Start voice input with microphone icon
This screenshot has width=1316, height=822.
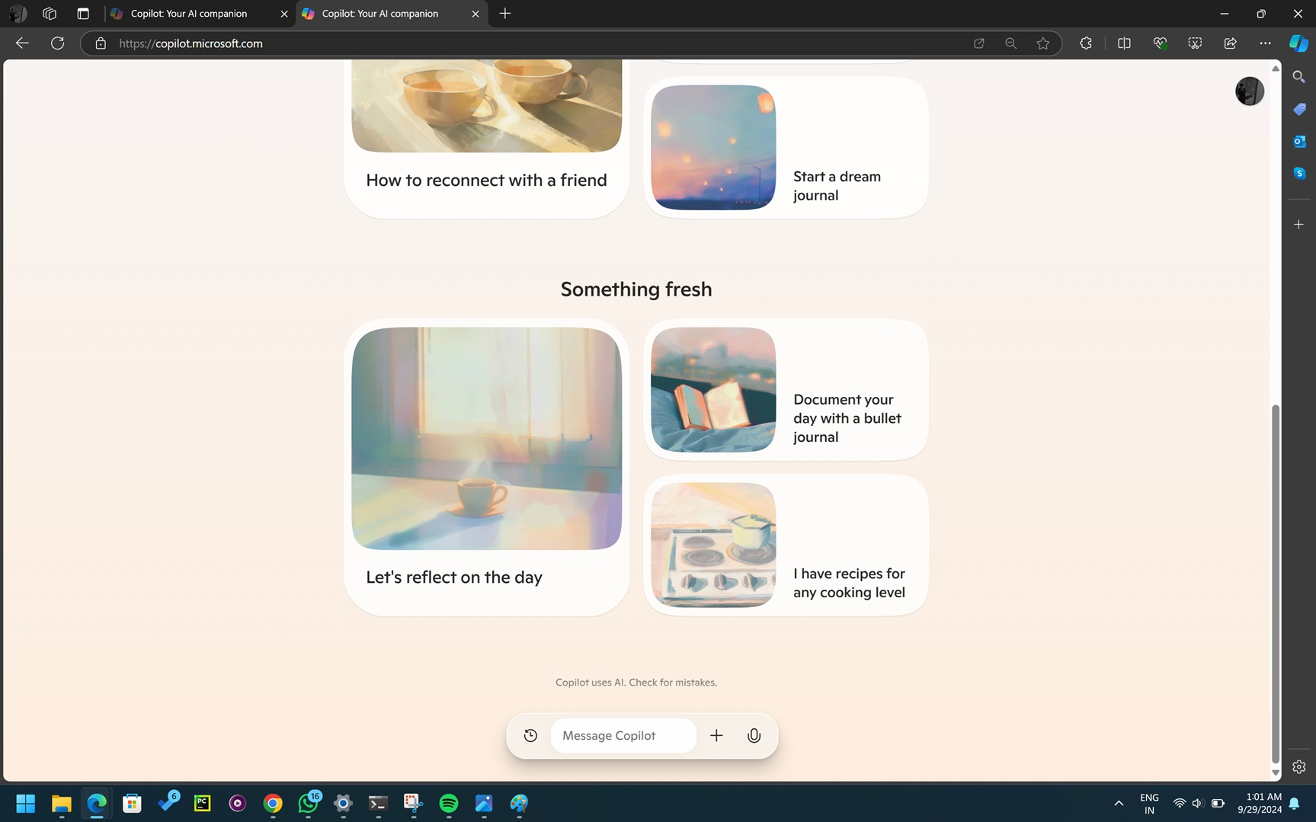point(754,735)
